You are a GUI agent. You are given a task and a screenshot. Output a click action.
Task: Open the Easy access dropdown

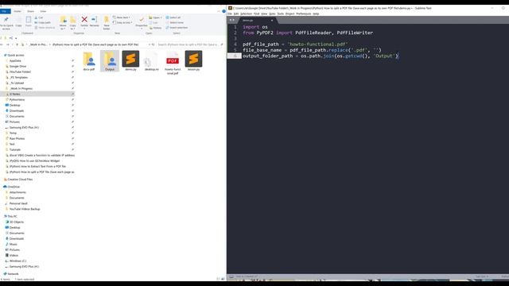click(122, 22)
